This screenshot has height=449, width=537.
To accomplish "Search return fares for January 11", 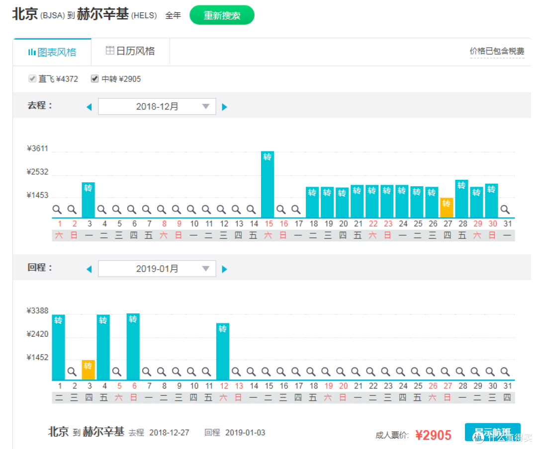I will pyautogui.click(x=206, y=372).
